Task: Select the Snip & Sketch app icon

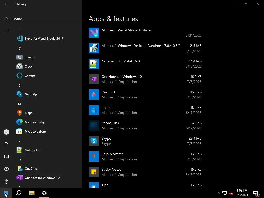Action: [94, 156]
